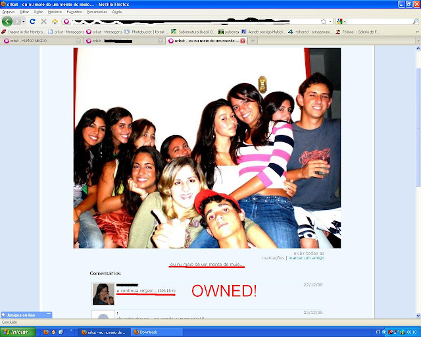Click the search magnifier icon
Screen dimensions: 421x337
click(x=415, y=22)
